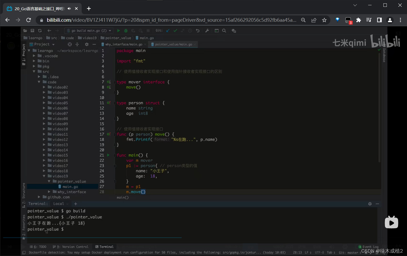Viewport: 407px width, 256px height.
Task: Click the editor vertical scrollbar
Action: tap(379, 107)
